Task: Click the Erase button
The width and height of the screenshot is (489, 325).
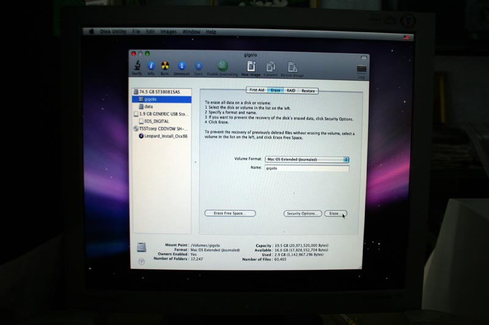Action: [x=335, y=213]
